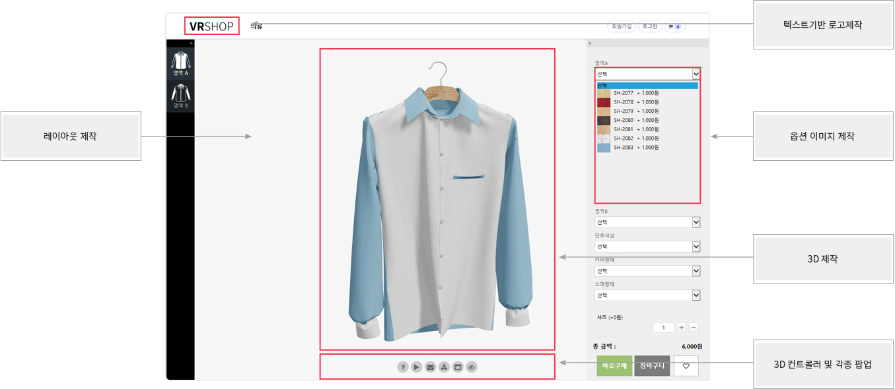The image size is (895, 389).
Task: Increase shirt quantity with plus button
Action: coord(682,328)
